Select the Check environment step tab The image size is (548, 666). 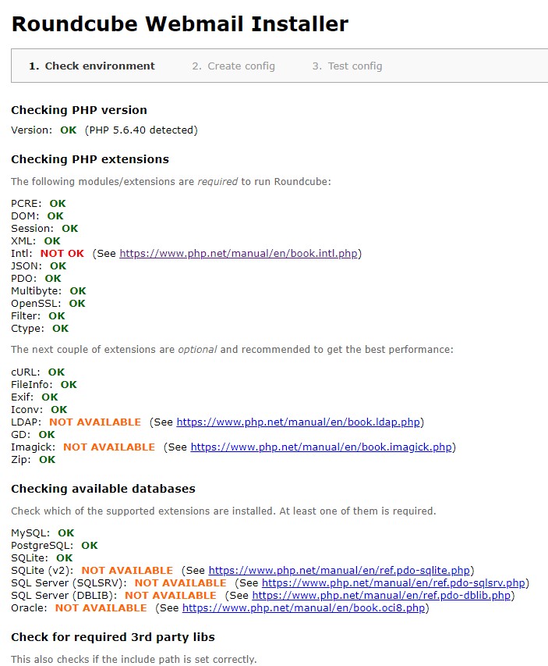click(x=92, y=66)
